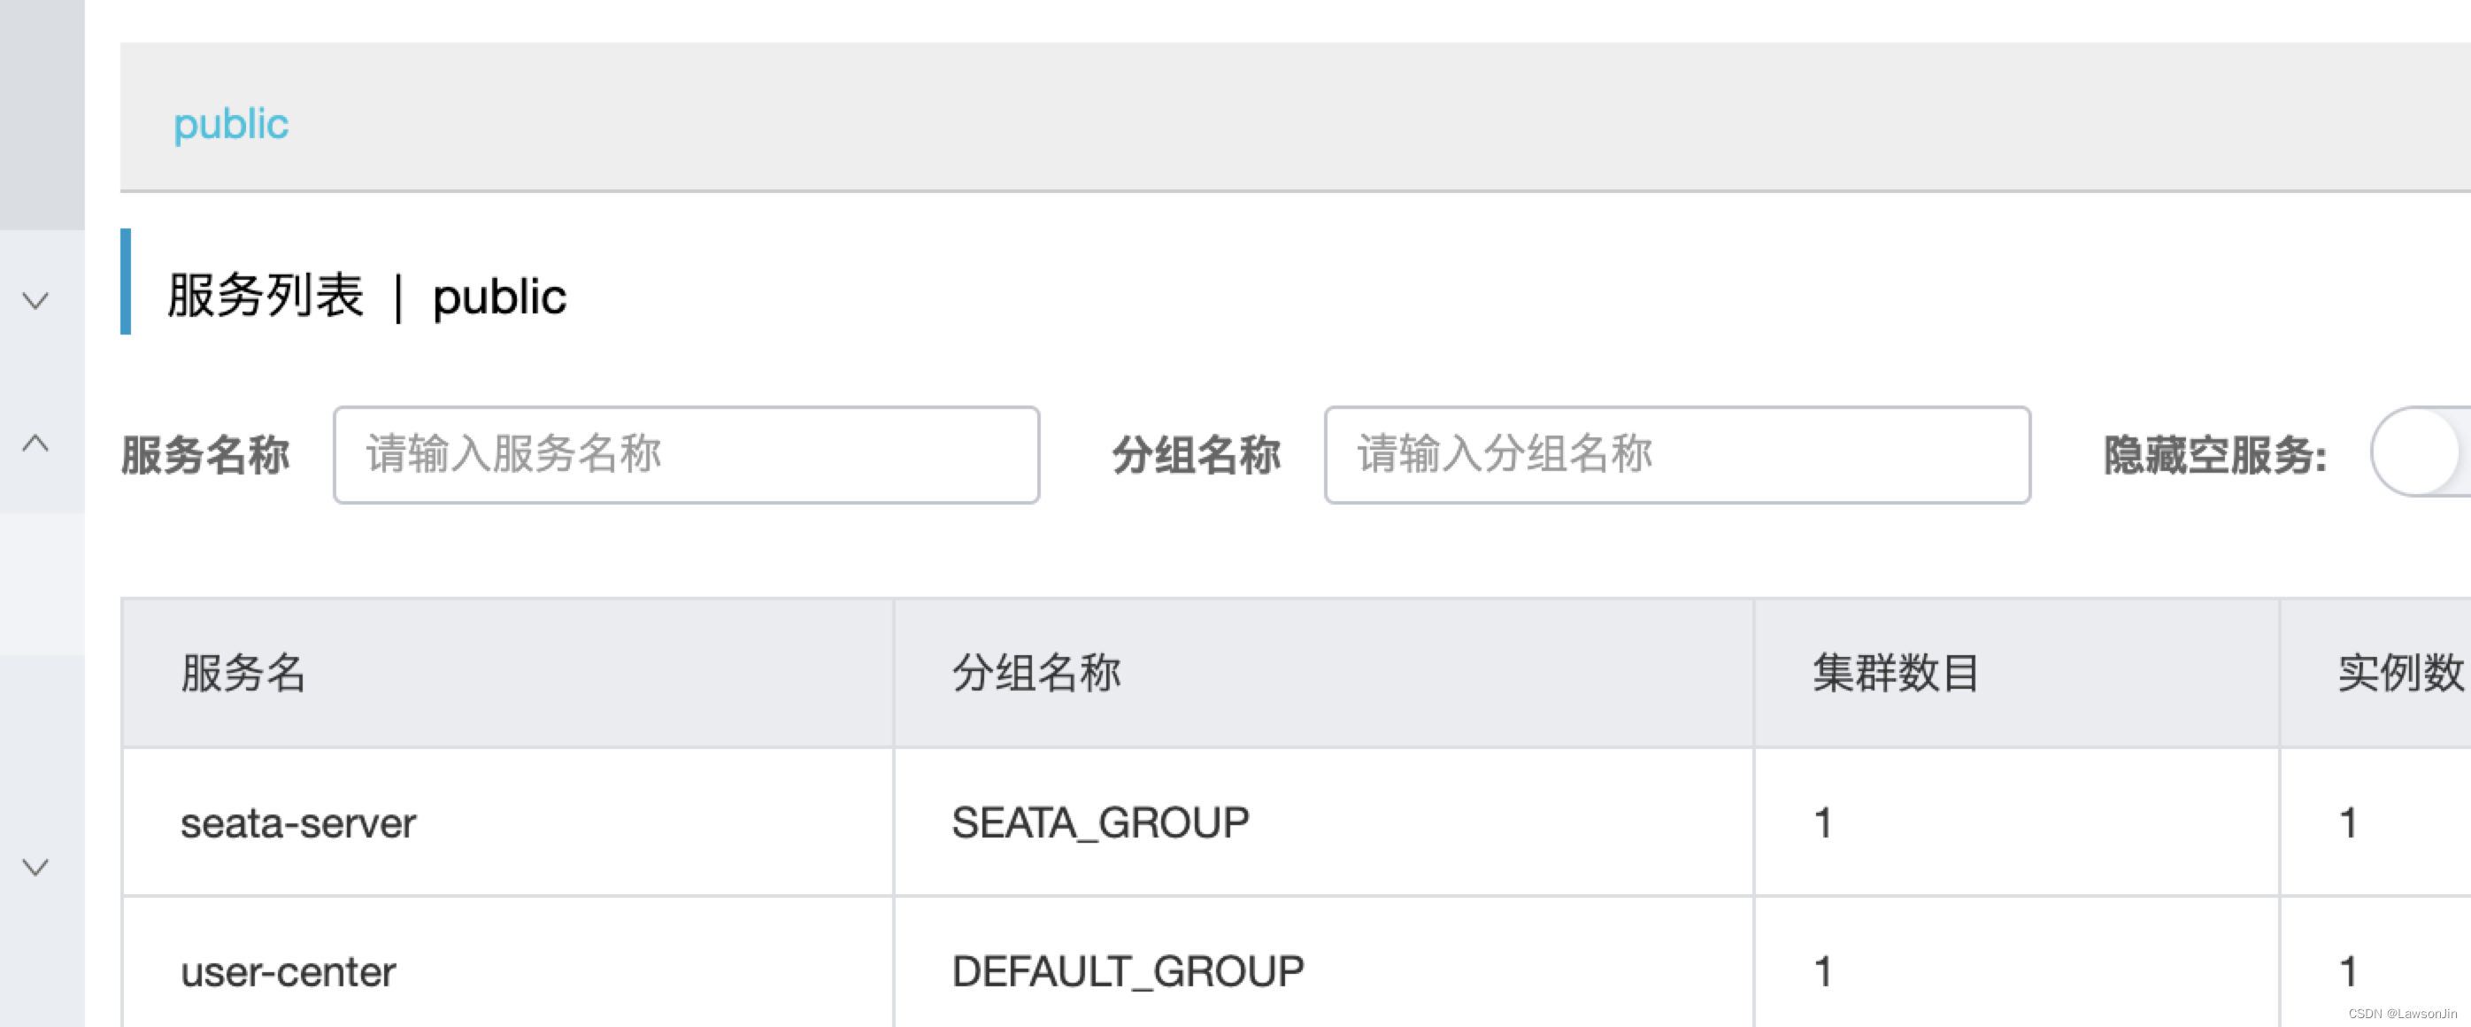Click the SEATA_GROUP group cell
This screenshot has width=2471, height=1027.
[x=1097, y=821]
